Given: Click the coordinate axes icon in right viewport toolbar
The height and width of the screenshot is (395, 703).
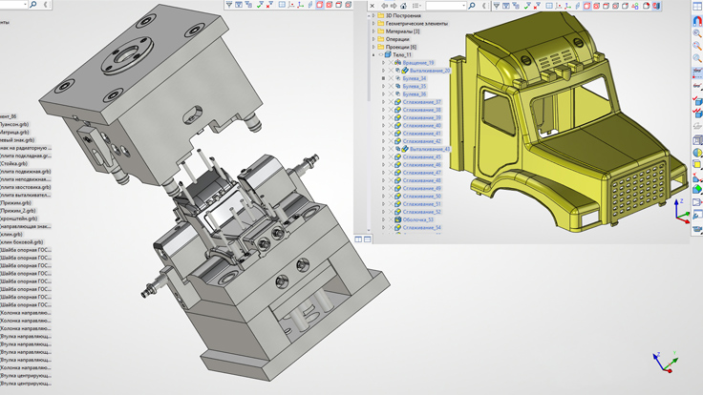Looking at the screenshot, I should (567, 6).
